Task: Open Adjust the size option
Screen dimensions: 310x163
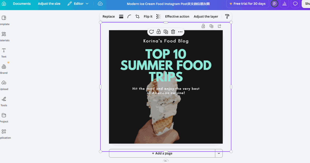Action: [49, 4]
